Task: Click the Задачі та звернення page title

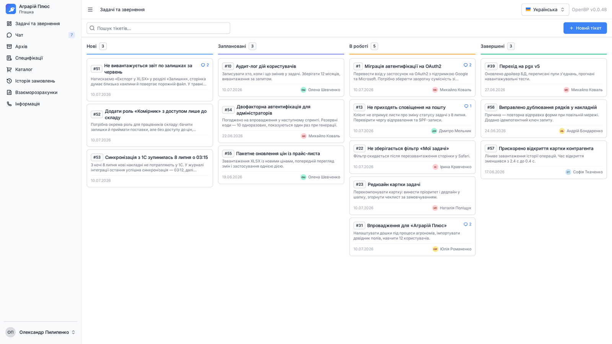Action: (122, 10)
